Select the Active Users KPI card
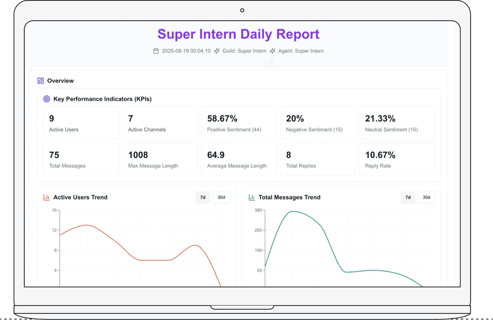Viewport: 493px width, 320px height. (81, 122)
